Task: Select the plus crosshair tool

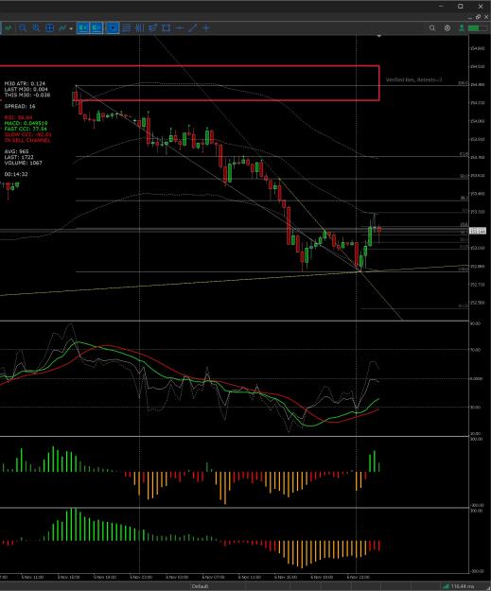Action: pyautogui.click(x=206, y=27)
